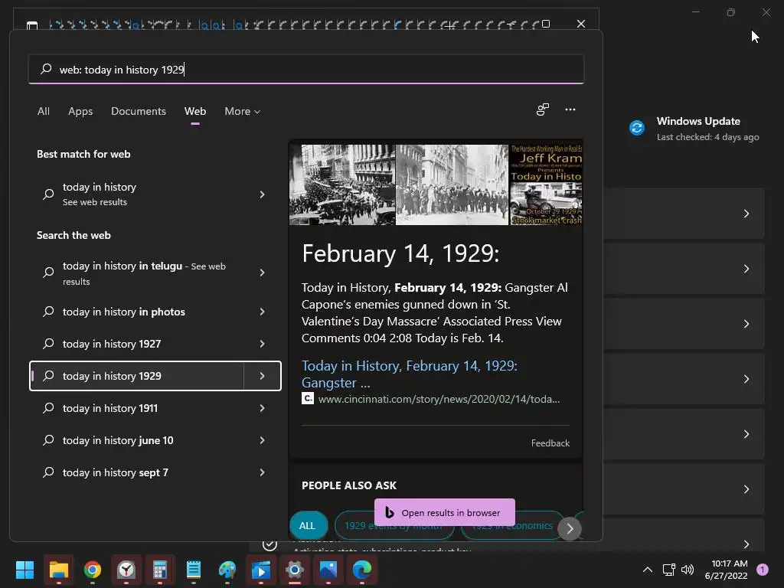Image resolution: width=784 pixels, height=588 pixels.
Task: Expand the More tab dropdown
Action: [x=243, y=111]
